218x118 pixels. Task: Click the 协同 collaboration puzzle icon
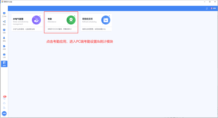coord(4,47)
